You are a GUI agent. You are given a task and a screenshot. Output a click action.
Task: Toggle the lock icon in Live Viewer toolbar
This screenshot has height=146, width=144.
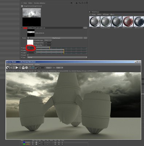(x=23, y=68)
